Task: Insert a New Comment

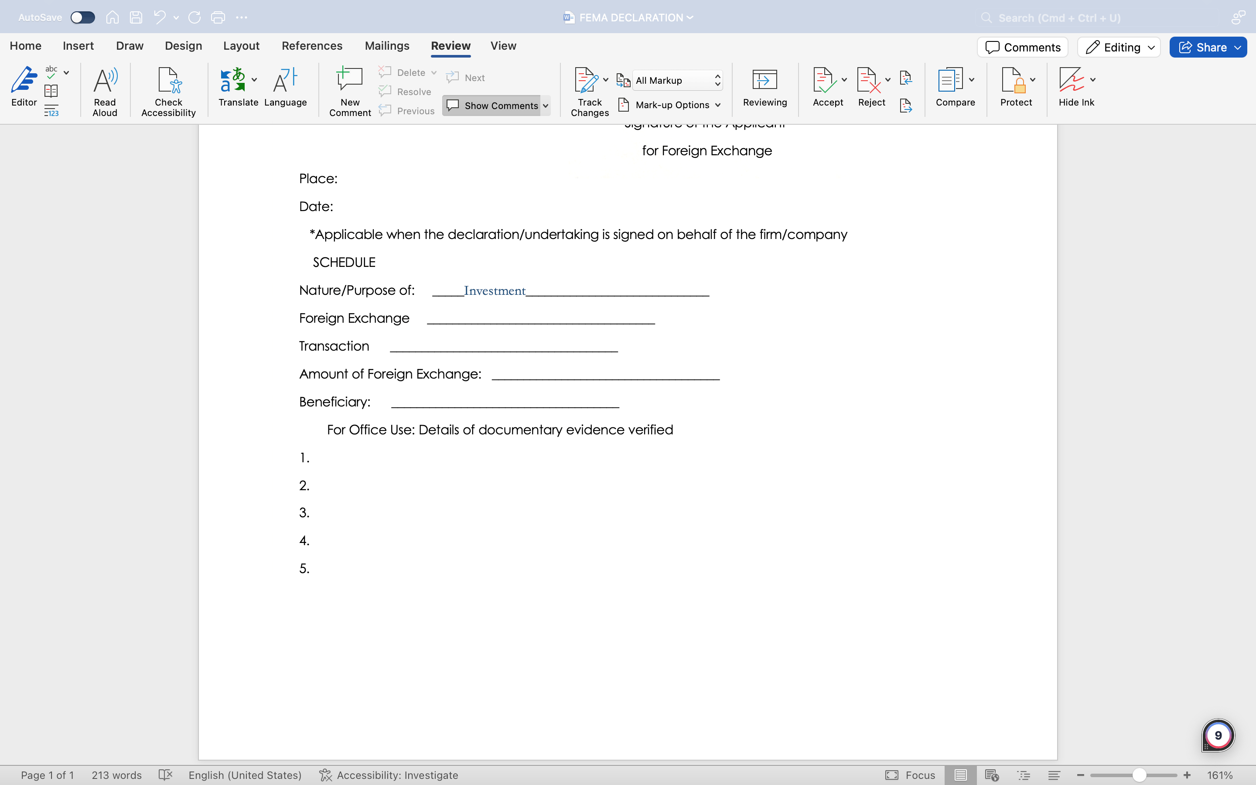Action: pyautogui.click(x=350, y=91)
